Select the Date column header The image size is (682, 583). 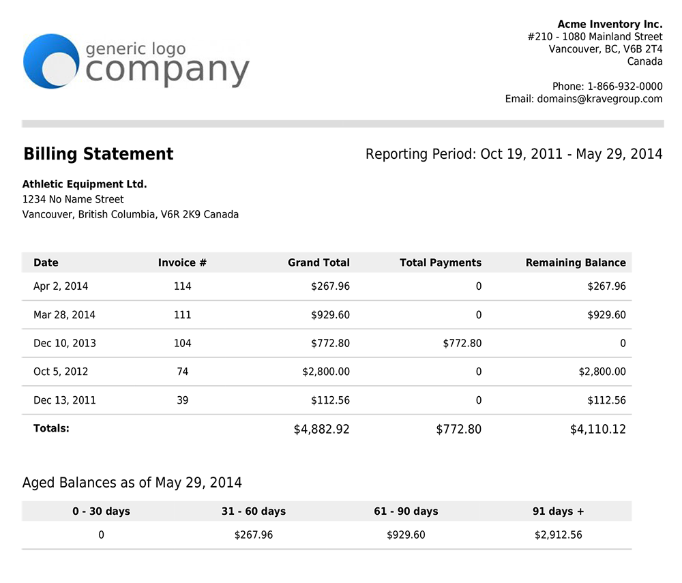(x=46, y=263)
